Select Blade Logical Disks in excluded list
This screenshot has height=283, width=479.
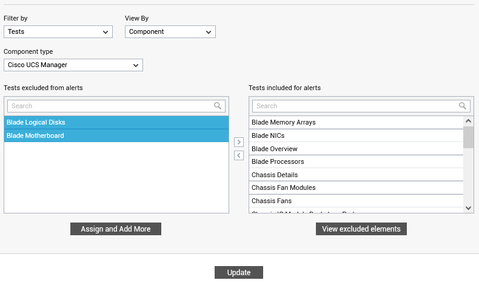coord(116,123)
